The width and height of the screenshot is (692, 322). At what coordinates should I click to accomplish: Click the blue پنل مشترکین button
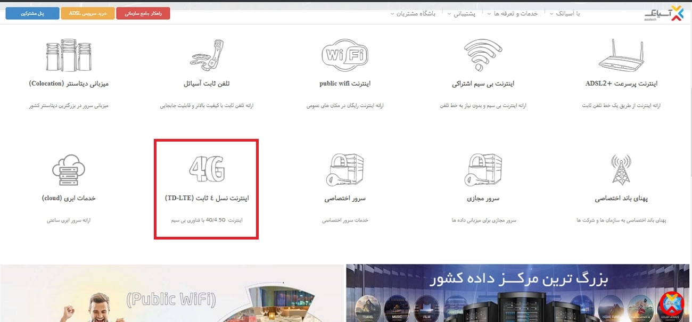(32, 13)
